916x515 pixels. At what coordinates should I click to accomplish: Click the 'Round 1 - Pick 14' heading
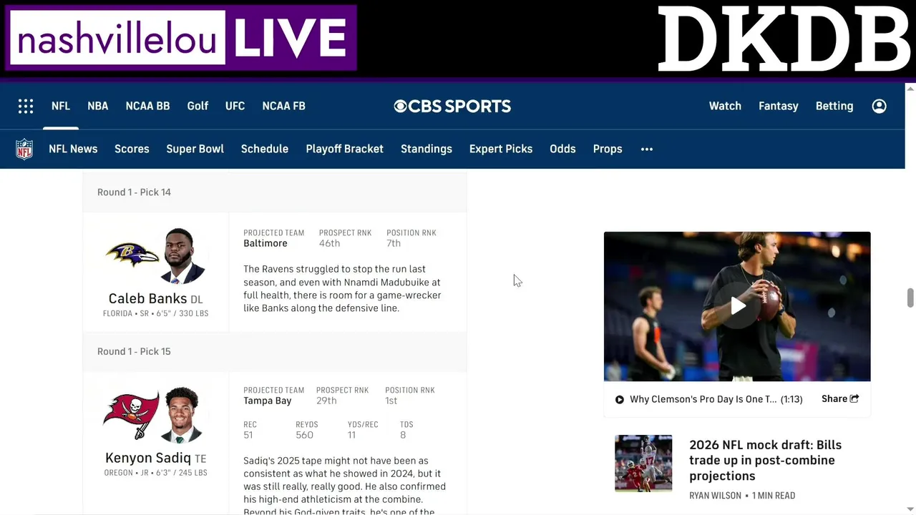tap(134, 192)
